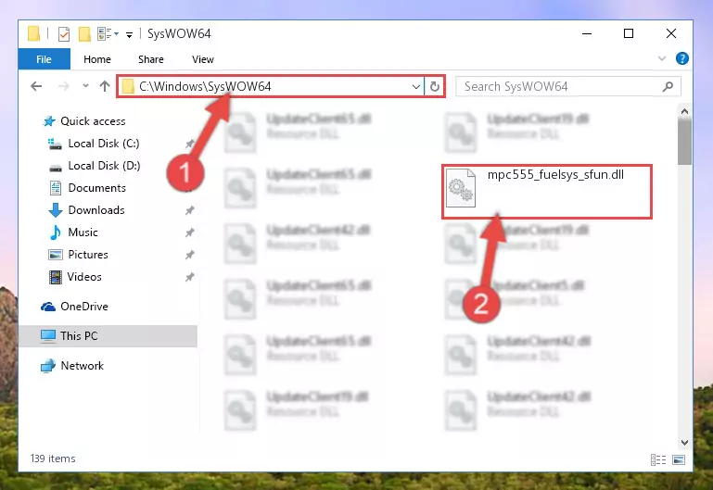
Task: Click the Properties quick access toolbar icon
Action: tap(64, 33)
